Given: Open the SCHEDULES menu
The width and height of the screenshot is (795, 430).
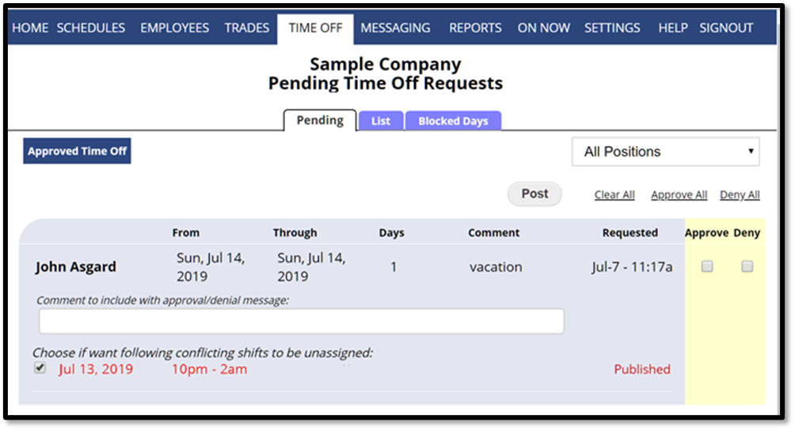Looking at the screenshot, I should [91, 28].
